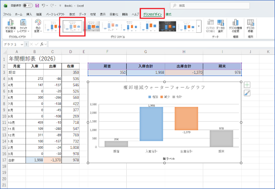Click Change Chart Type button
Image resolution: width=275 pixels, height=189 pixels.
(235, 26)
